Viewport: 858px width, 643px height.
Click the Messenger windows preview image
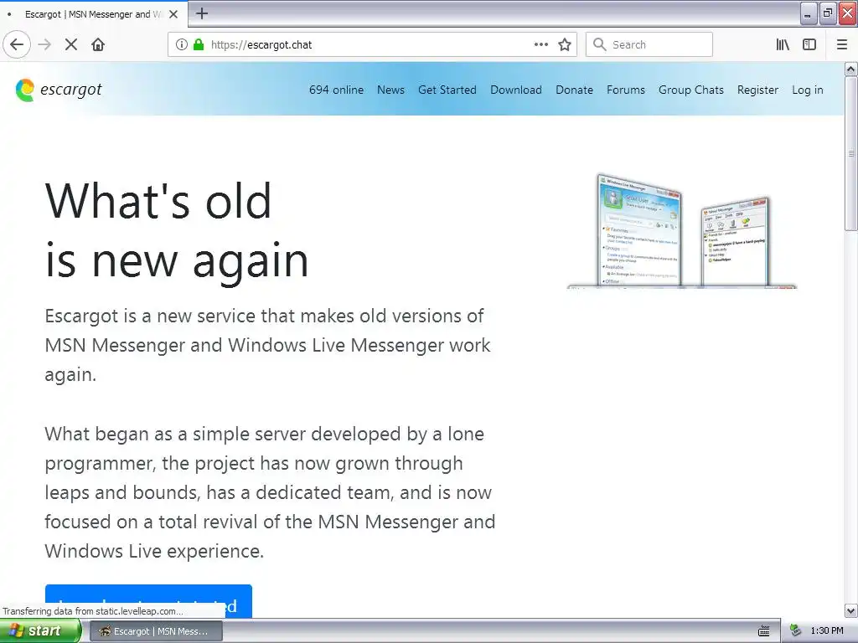coord(682,231)
